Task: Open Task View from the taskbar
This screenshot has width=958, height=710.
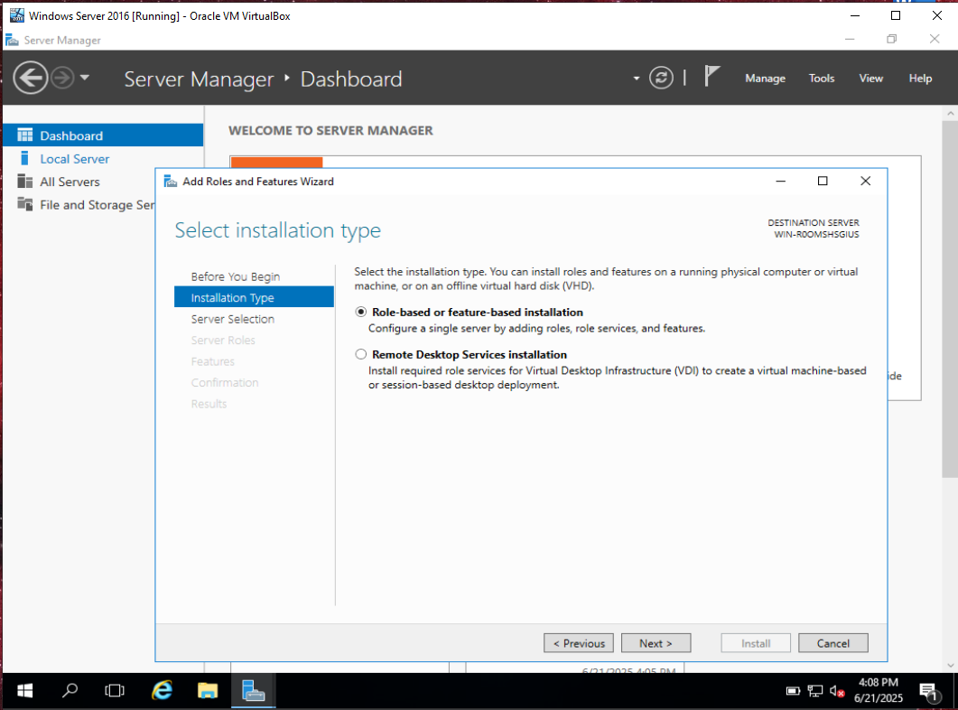Action: (115, 690)
